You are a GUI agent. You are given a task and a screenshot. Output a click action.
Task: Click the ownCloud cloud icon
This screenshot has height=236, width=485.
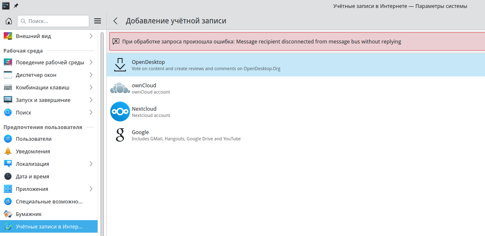120,88
